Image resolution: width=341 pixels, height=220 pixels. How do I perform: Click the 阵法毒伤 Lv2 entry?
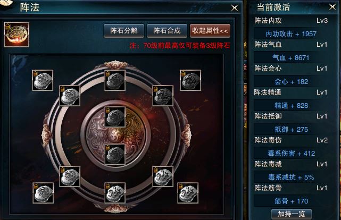(x=291, y=140)
